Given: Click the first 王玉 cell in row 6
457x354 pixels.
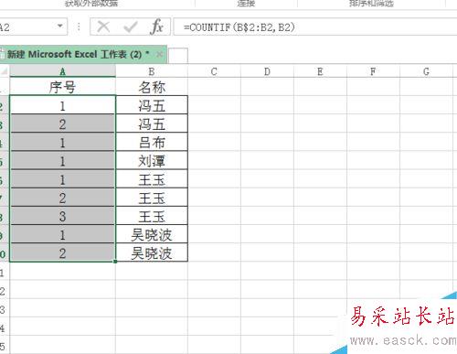Looking at the screenshot, I should pyautogui.click(x=152, y=179).
